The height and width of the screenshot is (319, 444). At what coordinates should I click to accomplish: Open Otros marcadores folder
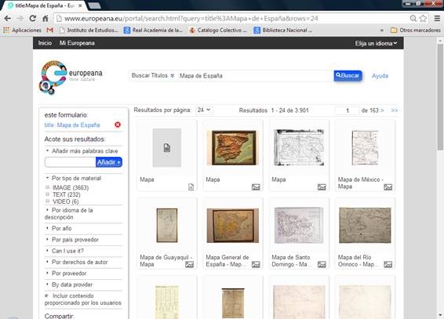point(416,30)
